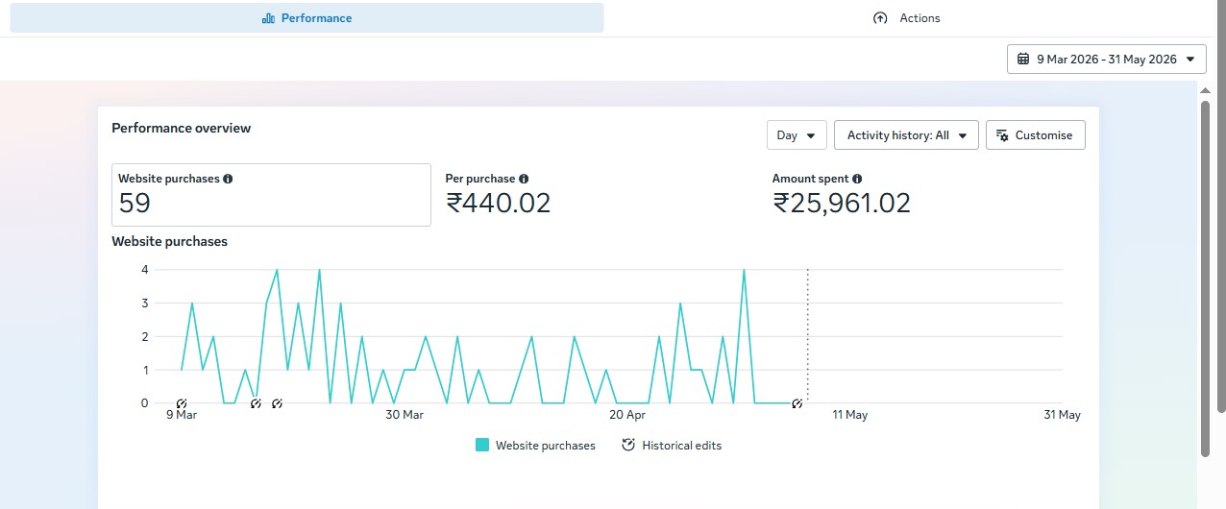Click the scrollbar up arrow

(1206, 90)
